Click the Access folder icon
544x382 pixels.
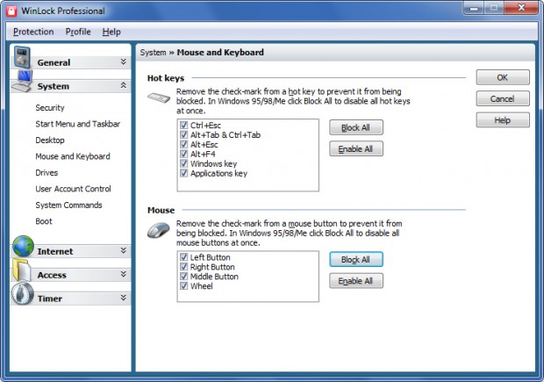(22, 270)
